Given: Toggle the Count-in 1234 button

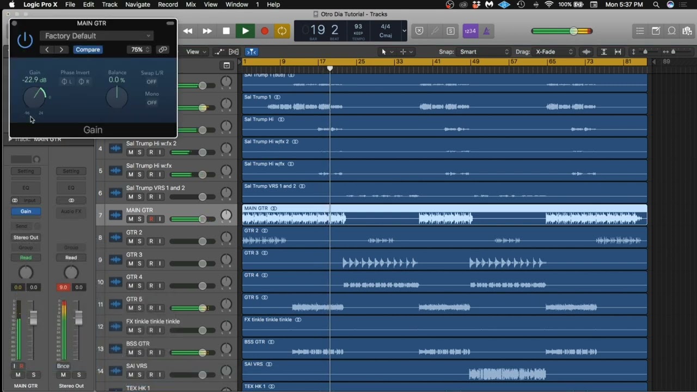Looking at the screenshot, I should [470, 31].
